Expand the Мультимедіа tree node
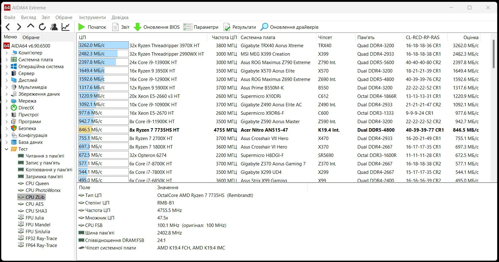The height and width of the screenshot is (262, 499). (7, 87)
